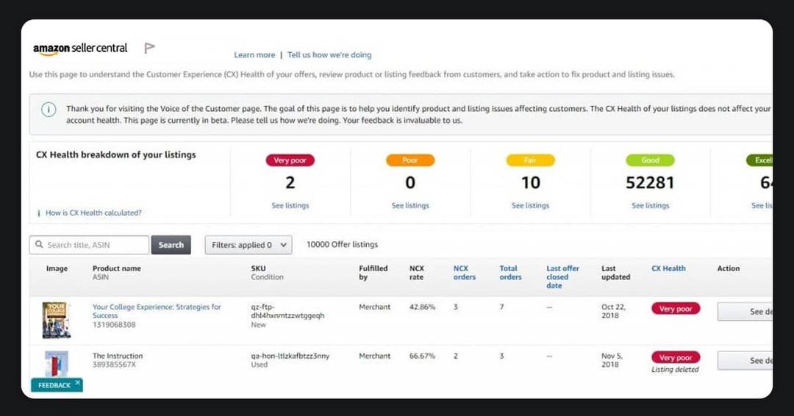The image size is (794, 416).
Task: Open How is CX Health calculated link
Action: click(x=93, y=213)
